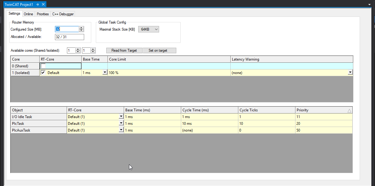Increase Configured Size with up spinner
This screenshot has width=375, height=186.
[81, 28]
